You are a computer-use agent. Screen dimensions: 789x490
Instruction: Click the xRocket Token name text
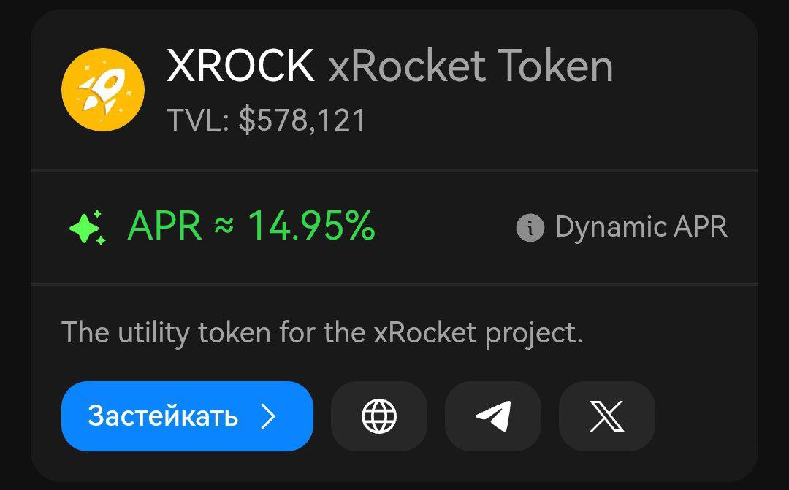point(470,66)
